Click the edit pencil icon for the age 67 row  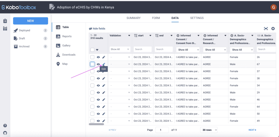coord(104,64)
